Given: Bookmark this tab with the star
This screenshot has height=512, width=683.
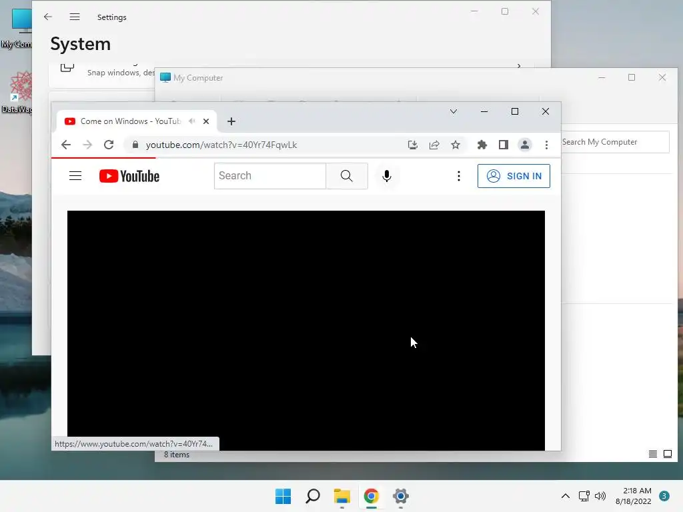Looking at the screenshot, I should 456,145.
